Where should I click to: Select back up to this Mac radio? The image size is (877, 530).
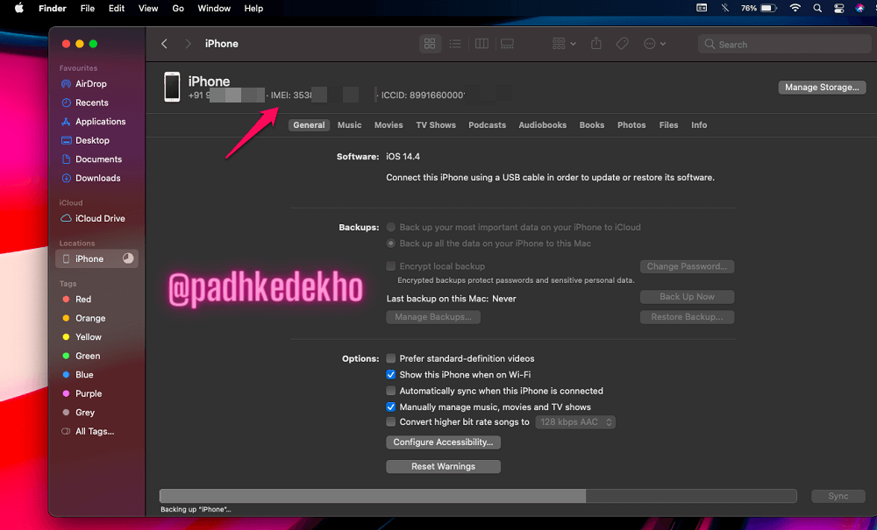tap(391, 244)
